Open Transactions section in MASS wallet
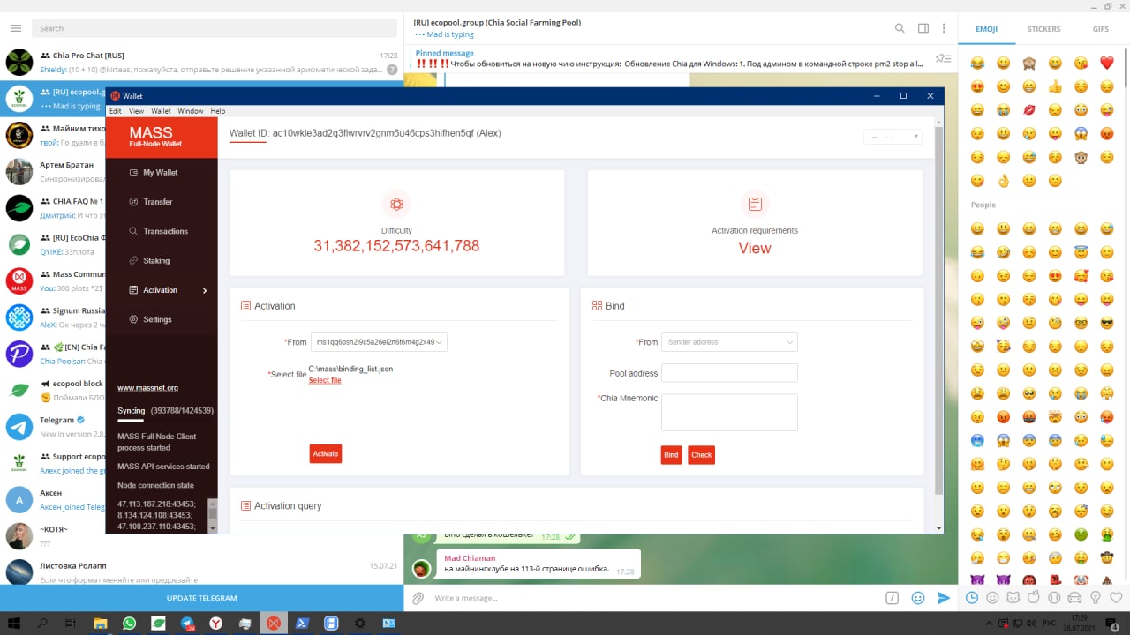Viewport: 1130px width, 635px height. 165,231
